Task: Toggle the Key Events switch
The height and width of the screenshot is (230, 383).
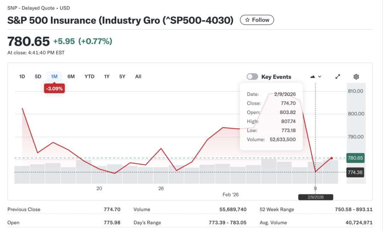Action: [x=252, y=77]
